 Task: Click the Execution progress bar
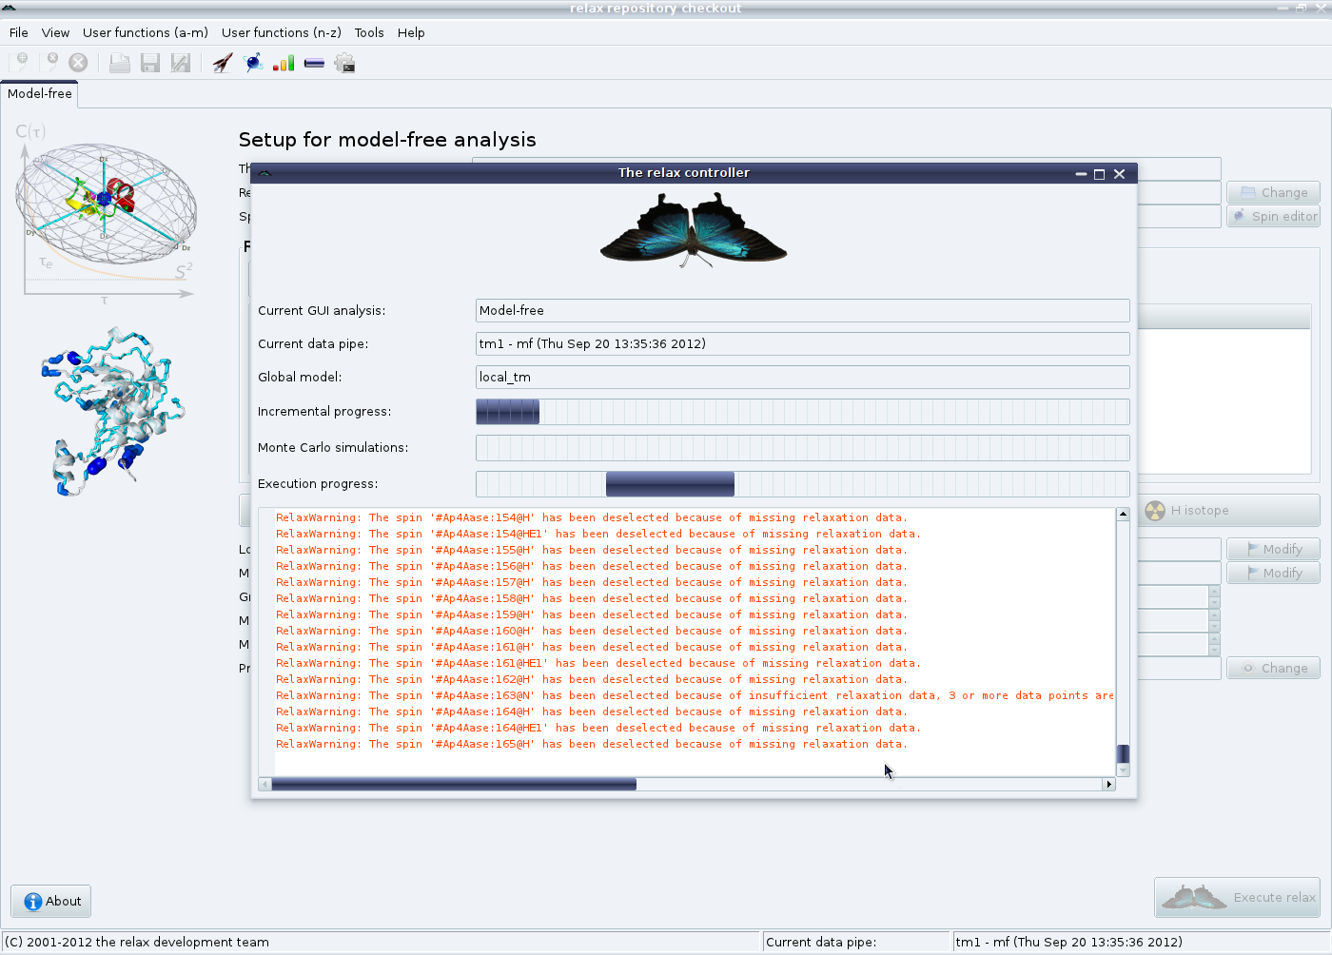coord(802,484)
